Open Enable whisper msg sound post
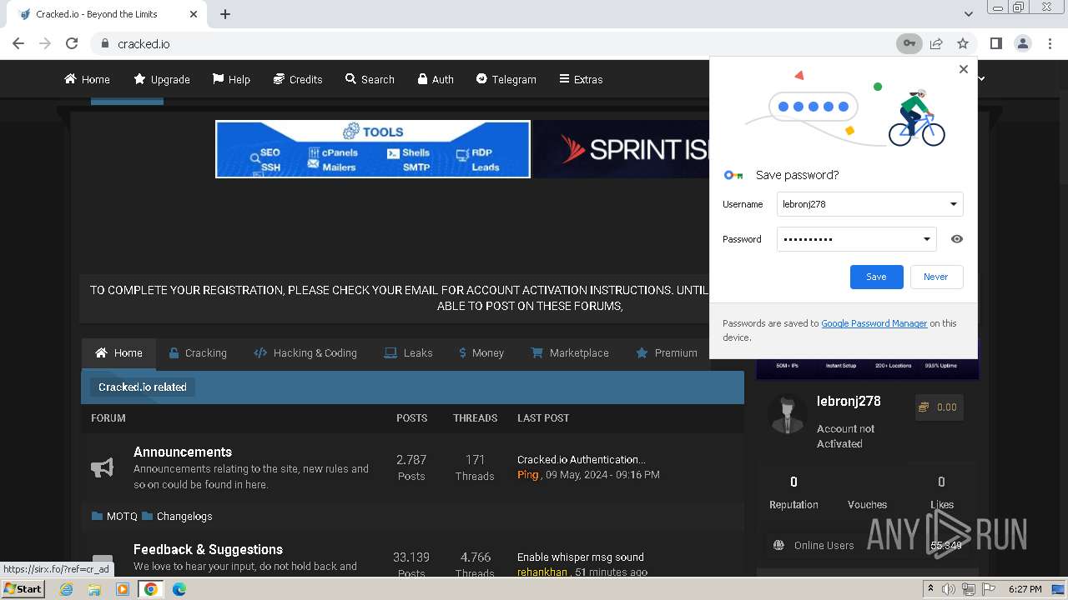This screenshot has width=1068, height=600. pyautogui.click(x=581, y=557)
